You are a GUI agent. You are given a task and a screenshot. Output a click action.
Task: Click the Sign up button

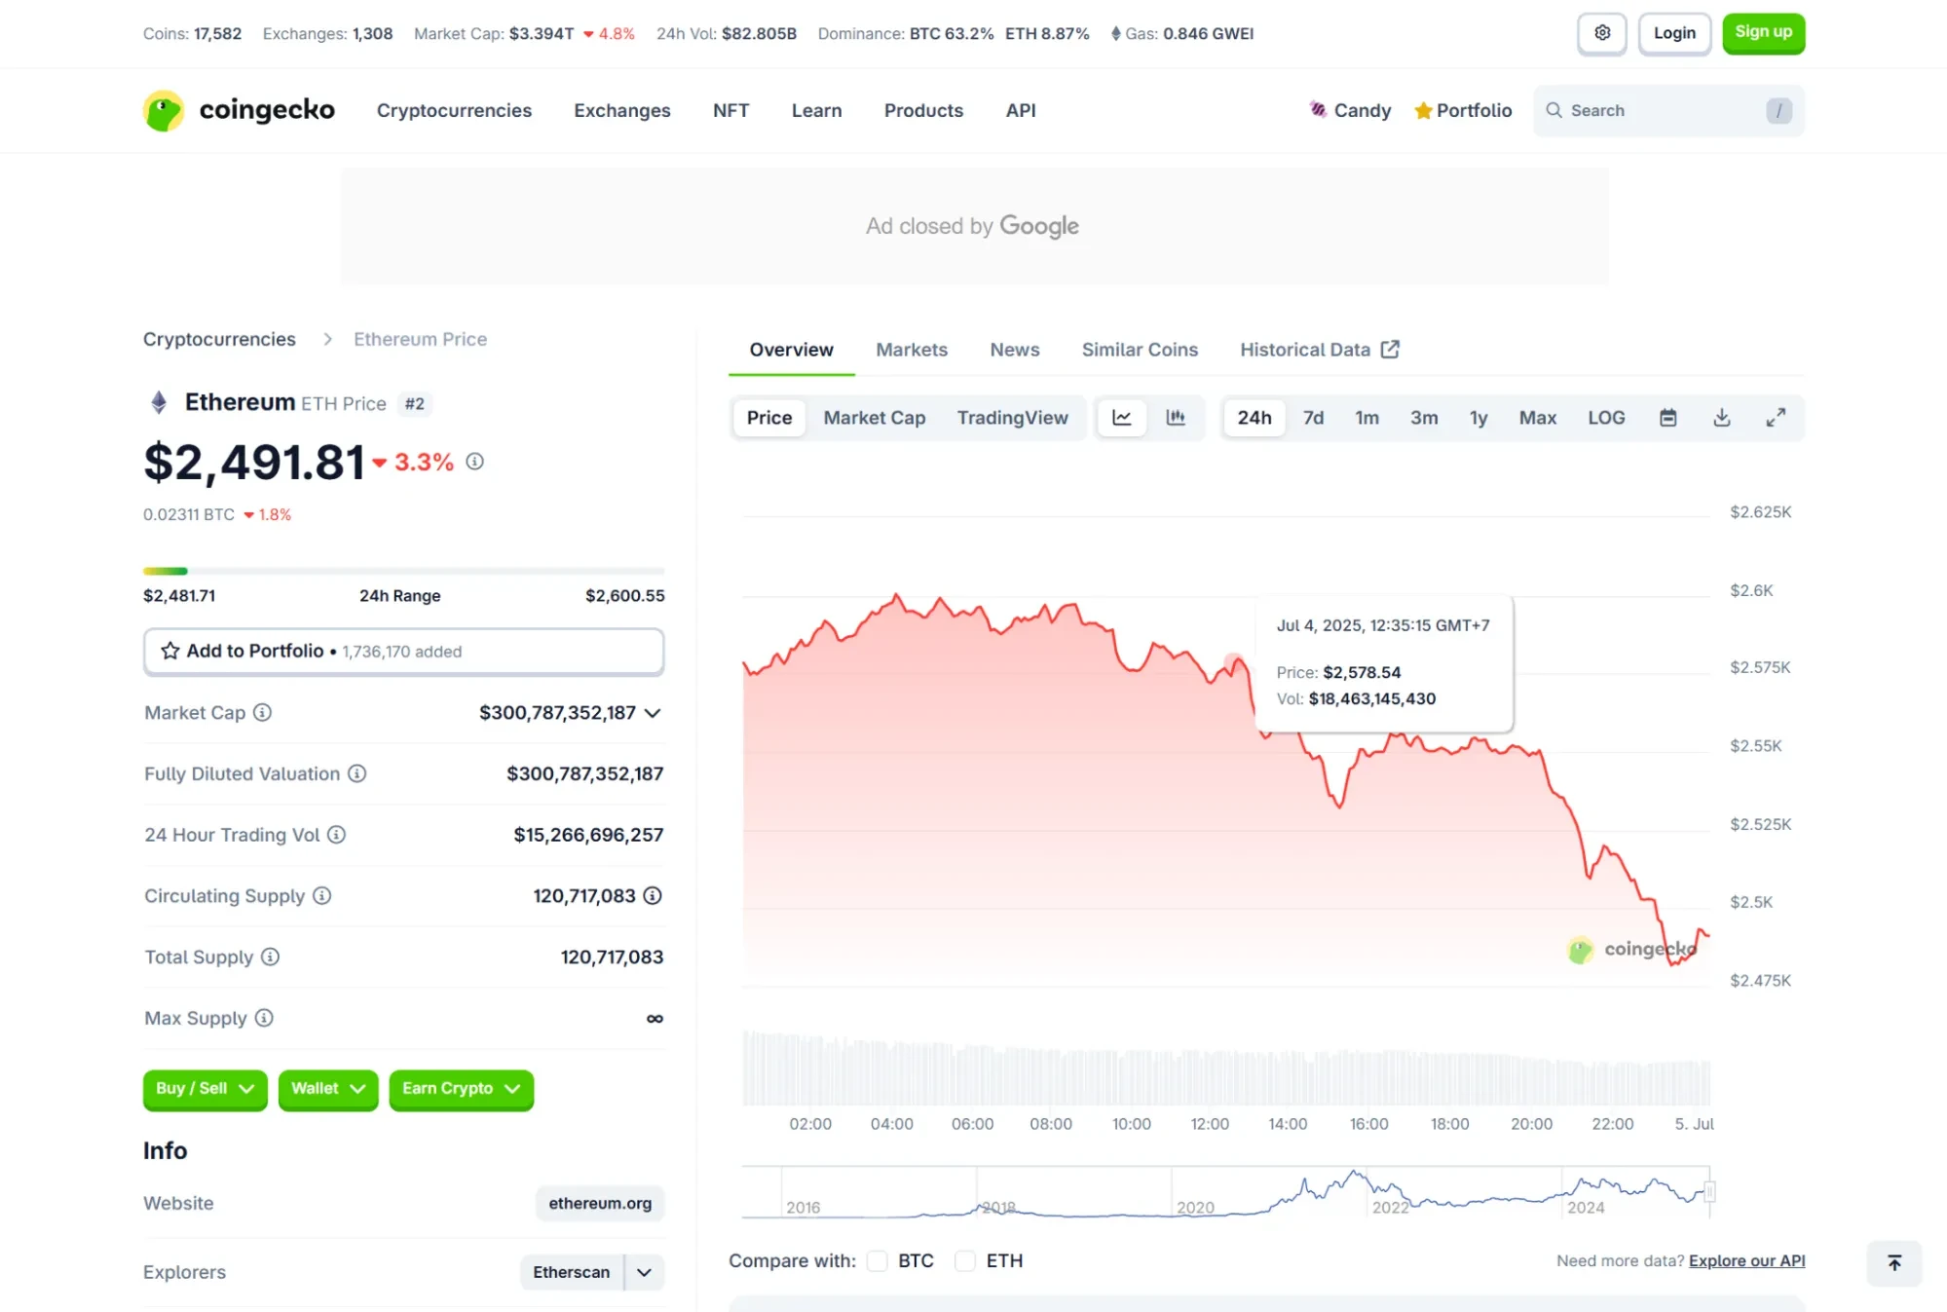pos(1763,33)
